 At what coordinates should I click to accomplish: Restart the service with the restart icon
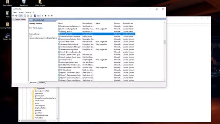pos(52,16)
